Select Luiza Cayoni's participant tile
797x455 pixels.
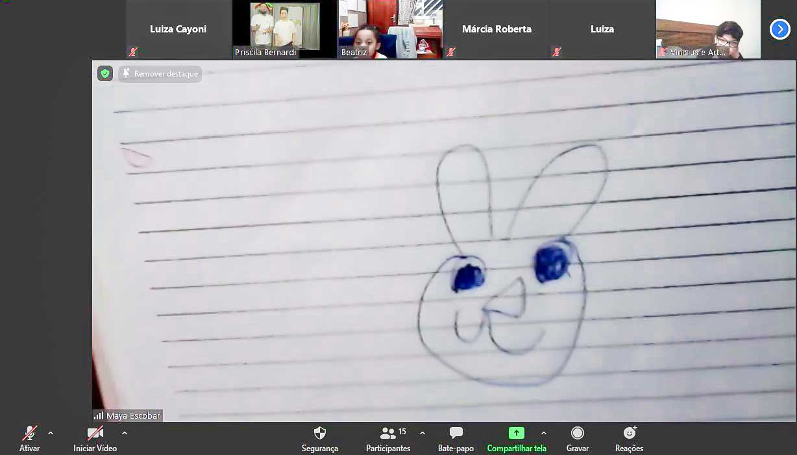(x=178, y=29)
